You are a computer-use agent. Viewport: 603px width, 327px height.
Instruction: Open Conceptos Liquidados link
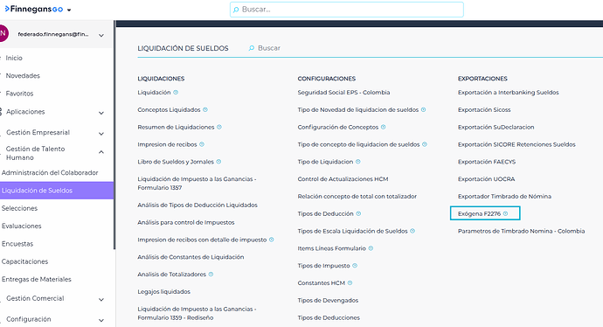coord(170,109)
